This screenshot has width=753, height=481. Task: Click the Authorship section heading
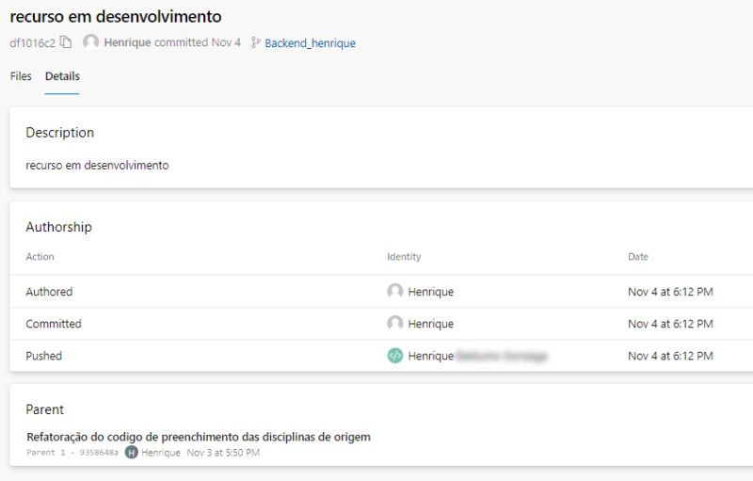point(58,227)
